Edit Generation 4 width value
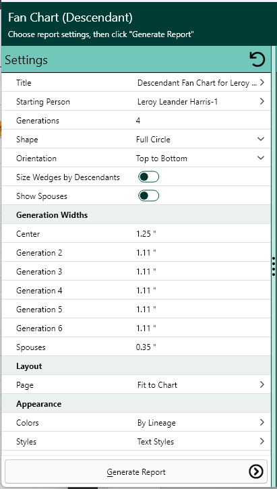 pos(146,290)
